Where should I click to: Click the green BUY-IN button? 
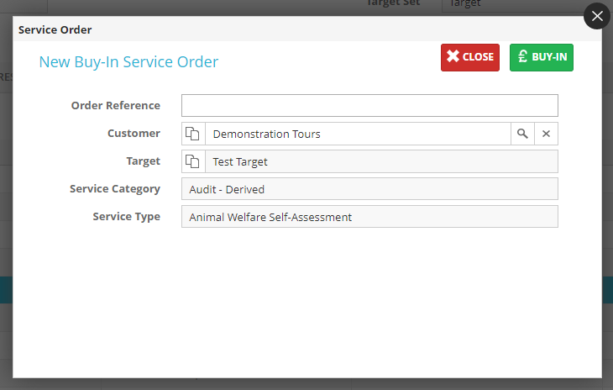coord(541,57)
